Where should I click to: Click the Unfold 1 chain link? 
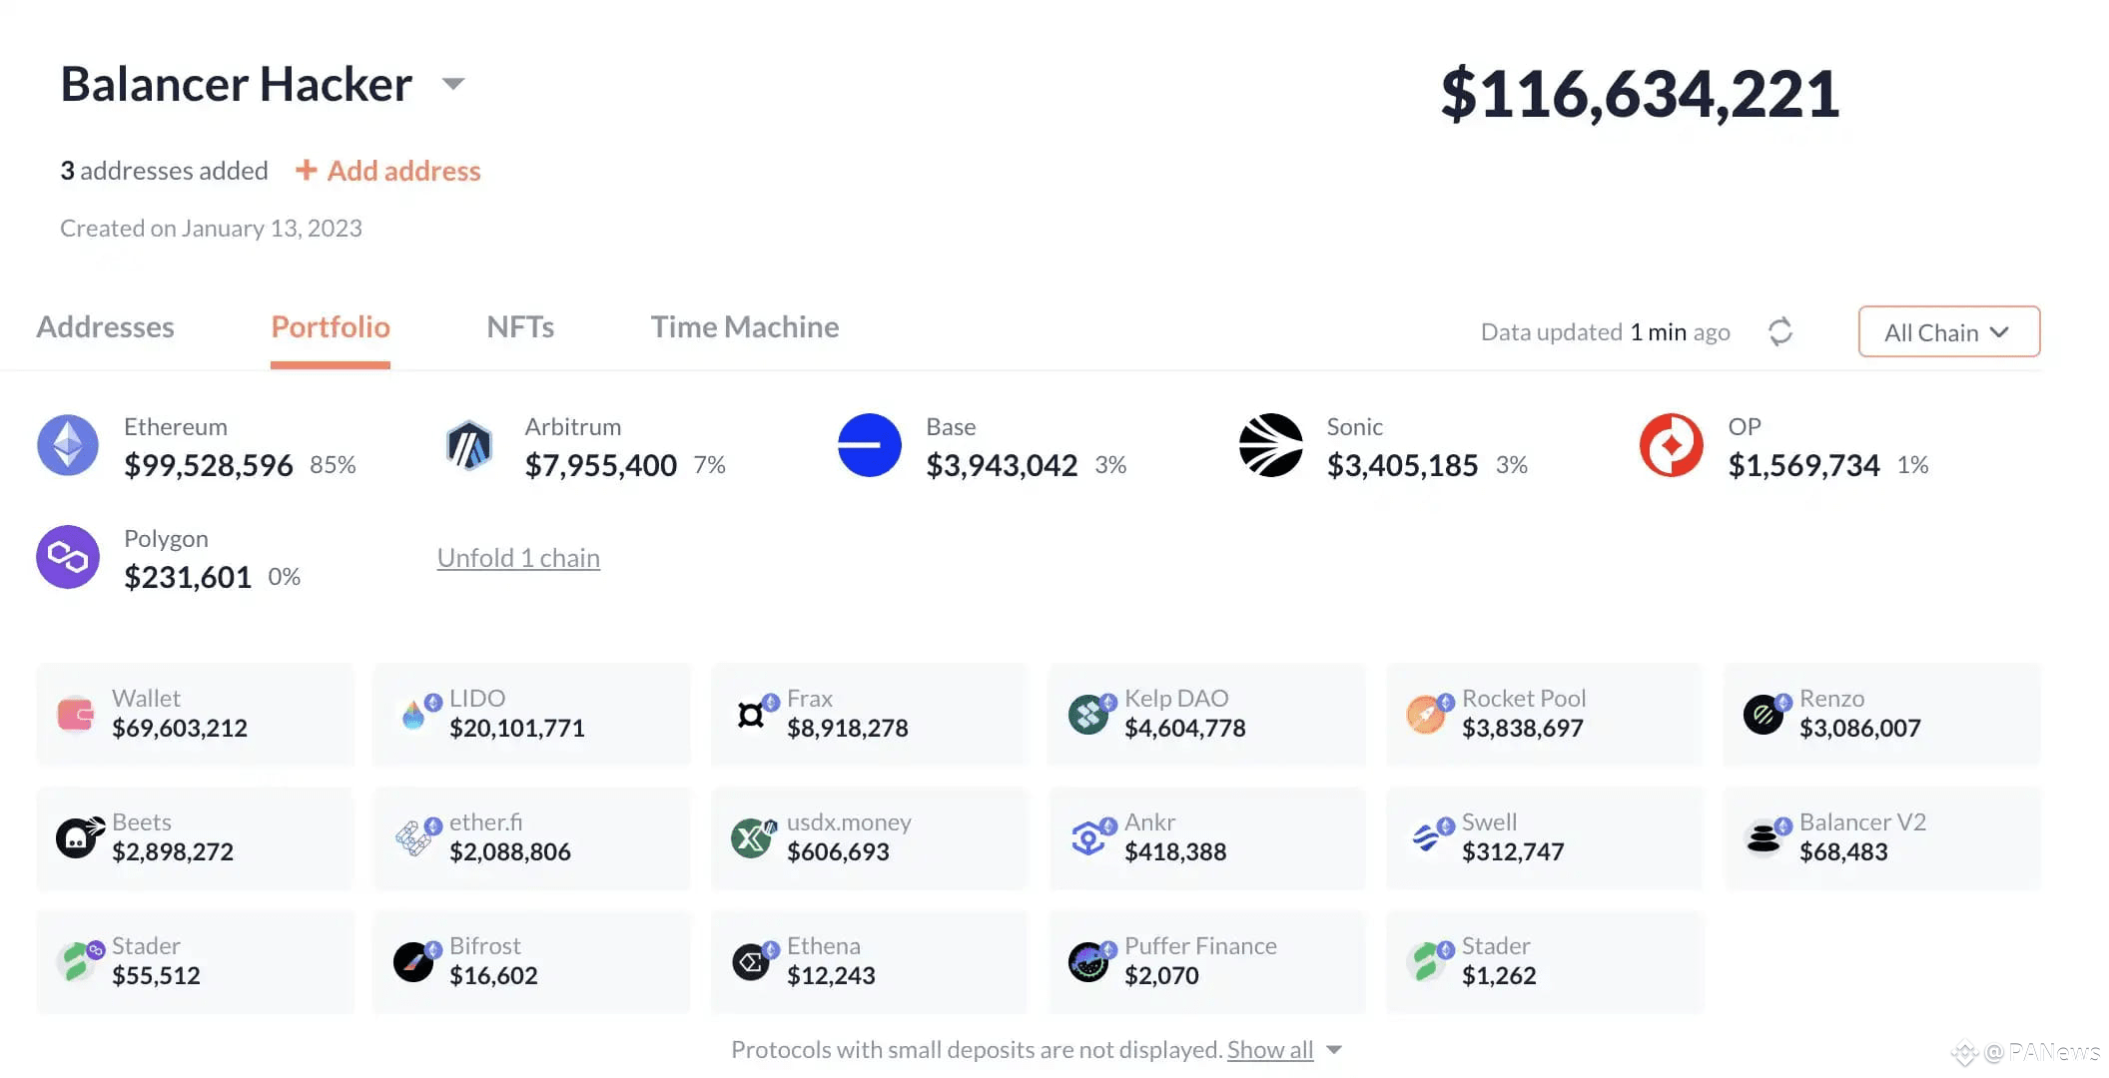pos(518,558)
